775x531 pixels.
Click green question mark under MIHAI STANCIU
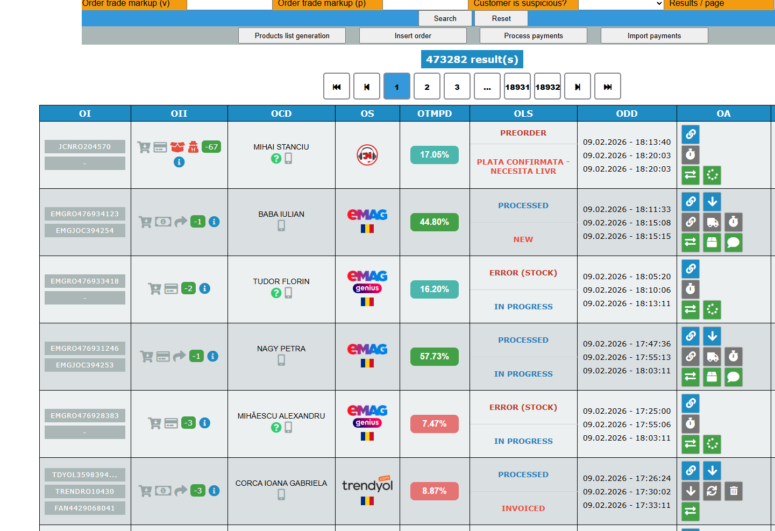click(276, 159)
